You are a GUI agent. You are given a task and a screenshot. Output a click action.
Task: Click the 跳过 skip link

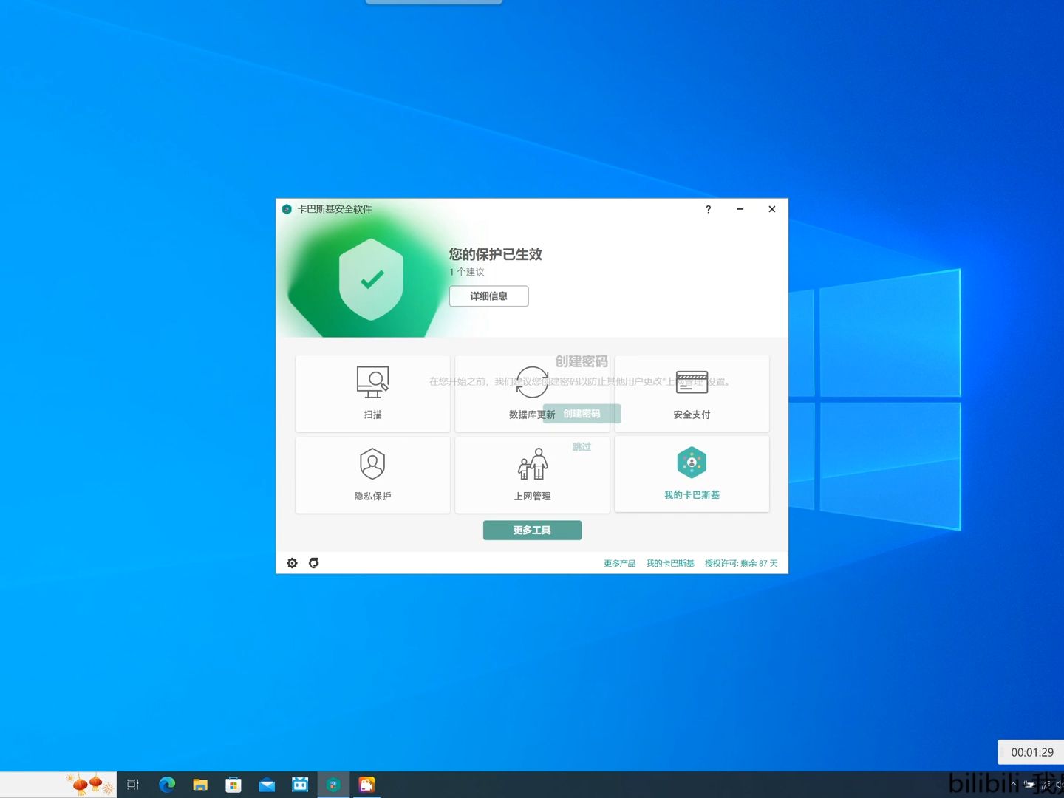coord(582,447)
